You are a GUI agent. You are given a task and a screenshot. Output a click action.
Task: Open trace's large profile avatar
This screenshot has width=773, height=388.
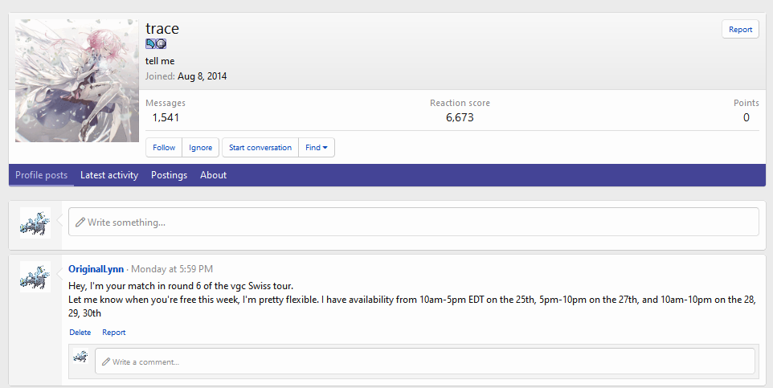(x=77, y=80)
